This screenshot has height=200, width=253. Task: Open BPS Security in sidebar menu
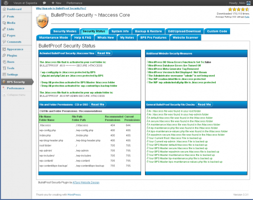(x=16, y=82)
